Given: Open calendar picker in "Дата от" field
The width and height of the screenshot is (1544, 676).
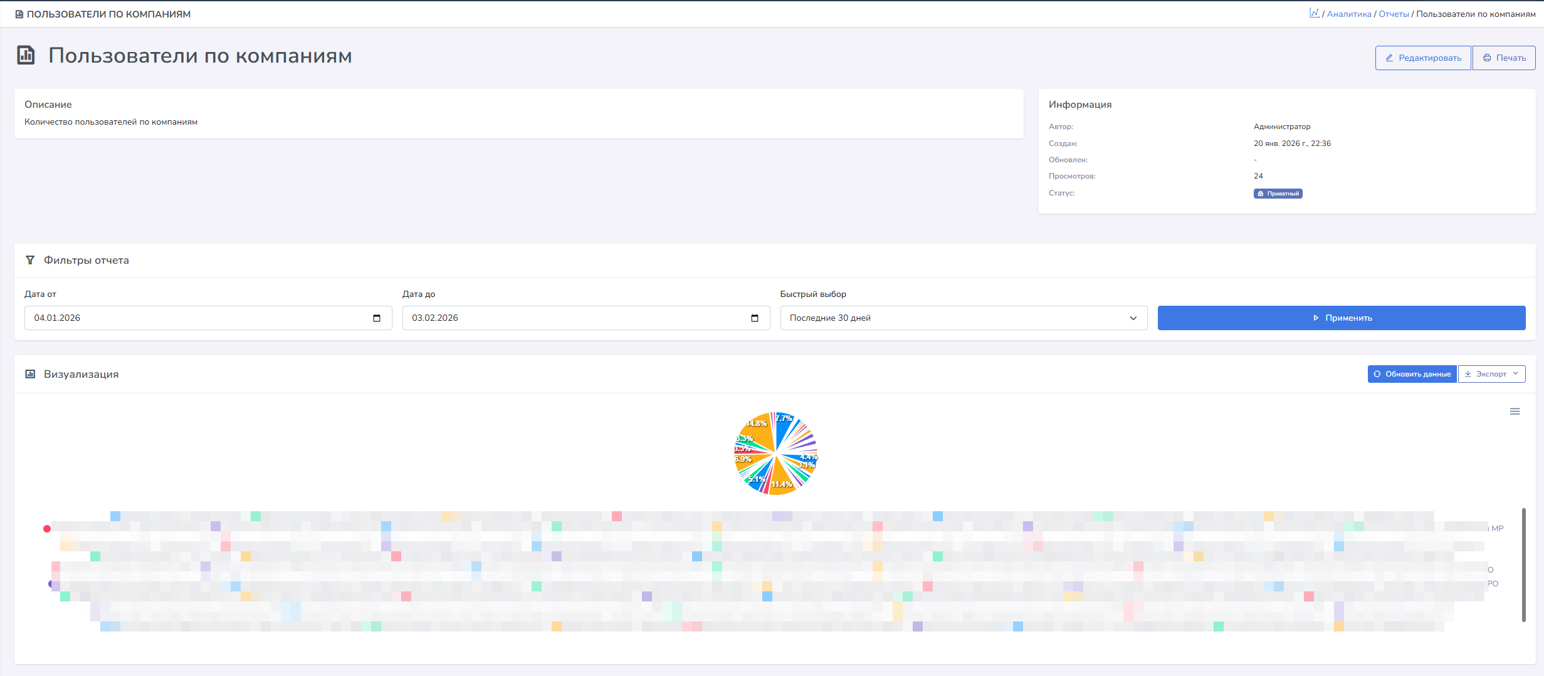Looking at the screenshot, I should [377, 318].
